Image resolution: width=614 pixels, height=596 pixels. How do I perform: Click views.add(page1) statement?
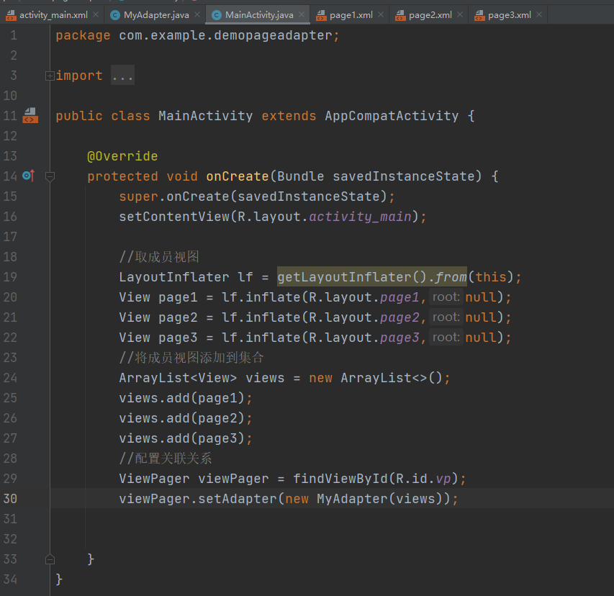(x=186, y=398)
